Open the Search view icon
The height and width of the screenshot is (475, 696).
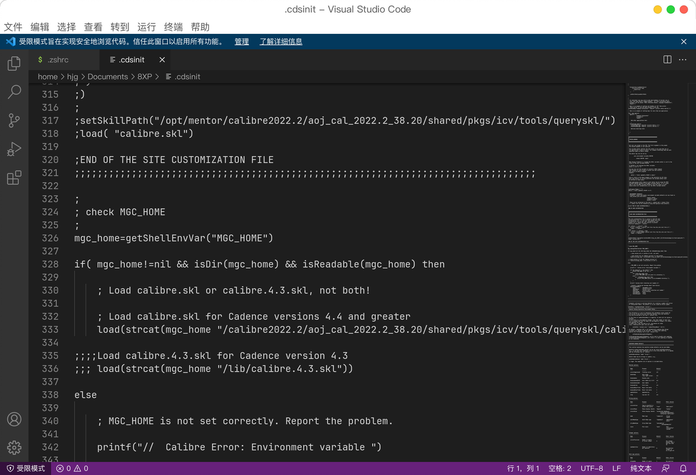[14, 92]
